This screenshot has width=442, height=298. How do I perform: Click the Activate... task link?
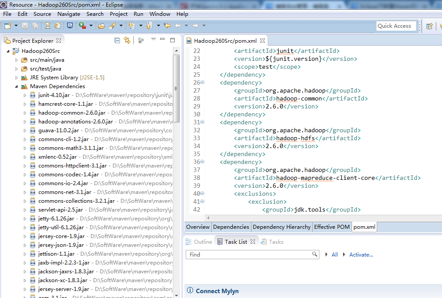point(361,255)
